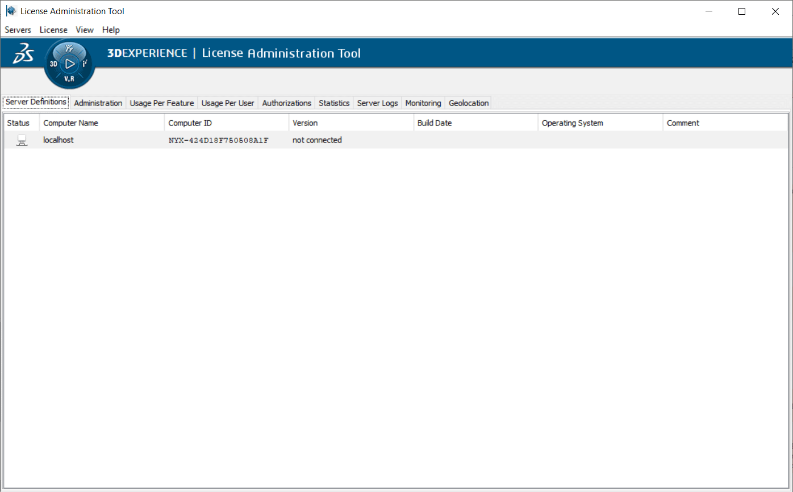This screenshot has width=793, height=492.
Task: Click the License Administration Tool title bar icon
Action: (11, 11)
